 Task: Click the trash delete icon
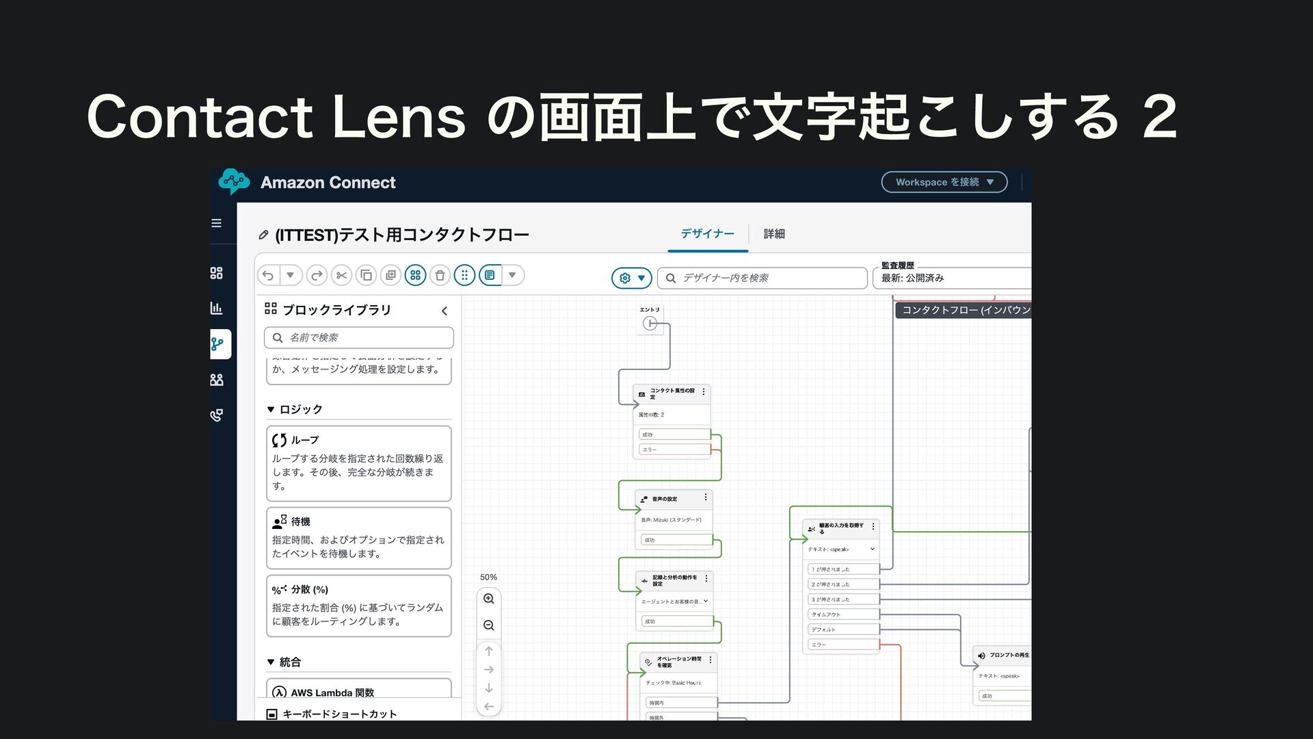pyautogui.click(x=440, y=275)
